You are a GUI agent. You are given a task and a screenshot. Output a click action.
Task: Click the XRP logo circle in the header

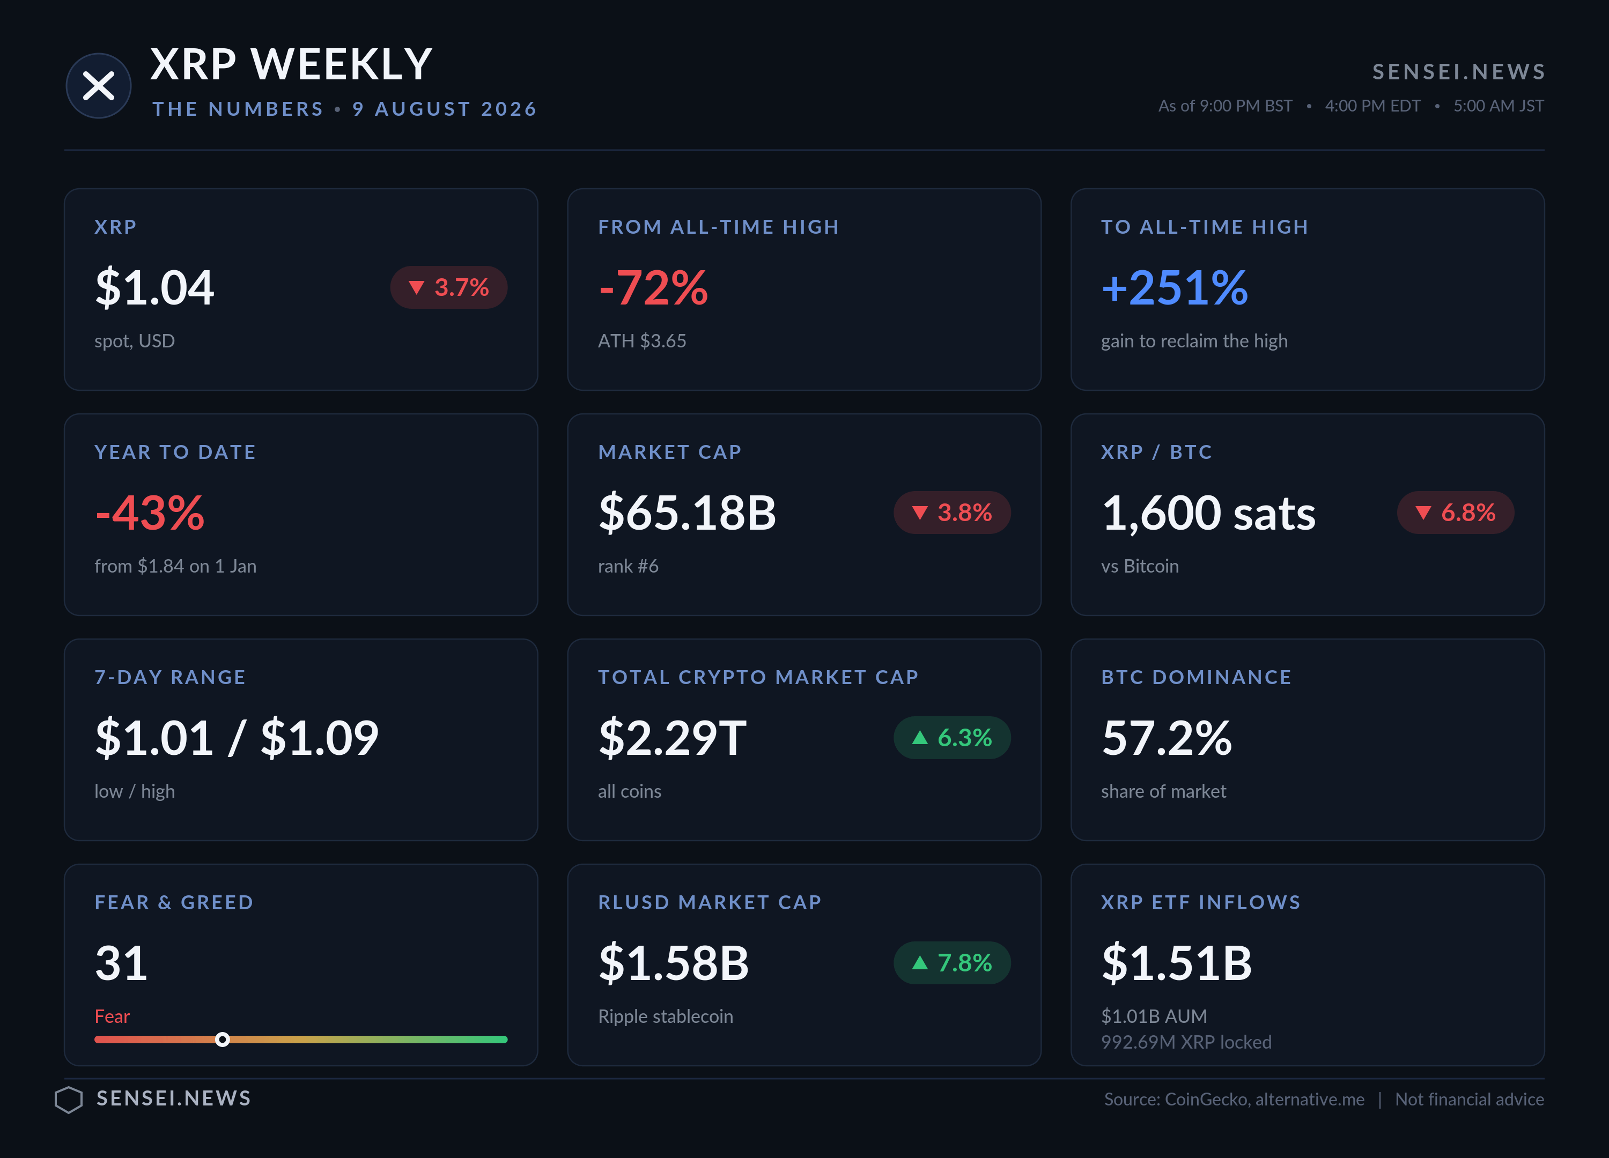tap(99, 86)
